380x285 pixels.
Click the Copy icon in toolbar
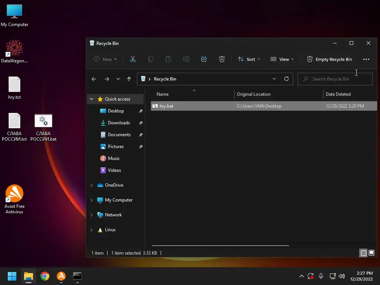pyautogui.click(x=151, y=59)
